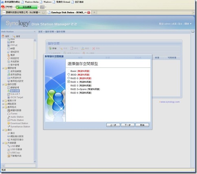Select the RAID 5 radio option
The width and height of the screenshot is (197, 174).
tap(69, 85)
